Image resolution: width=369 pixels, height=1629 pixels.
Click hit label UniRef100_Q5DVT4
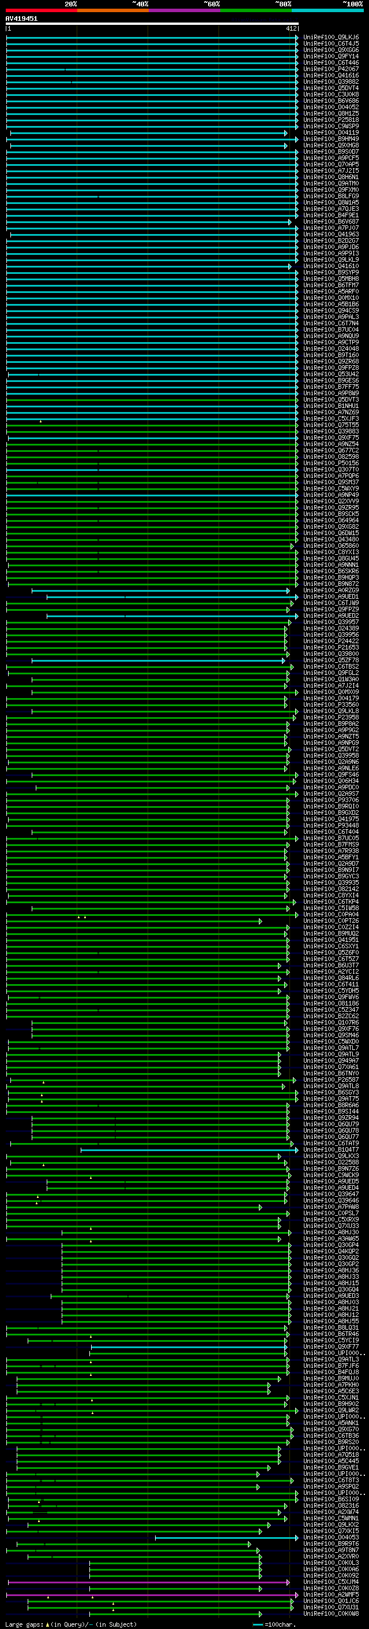pos(331,88)
